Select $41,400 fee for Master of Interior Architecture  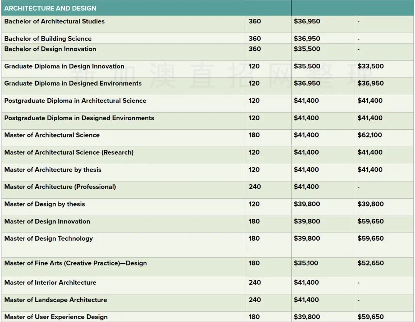(x=306, y=282)
